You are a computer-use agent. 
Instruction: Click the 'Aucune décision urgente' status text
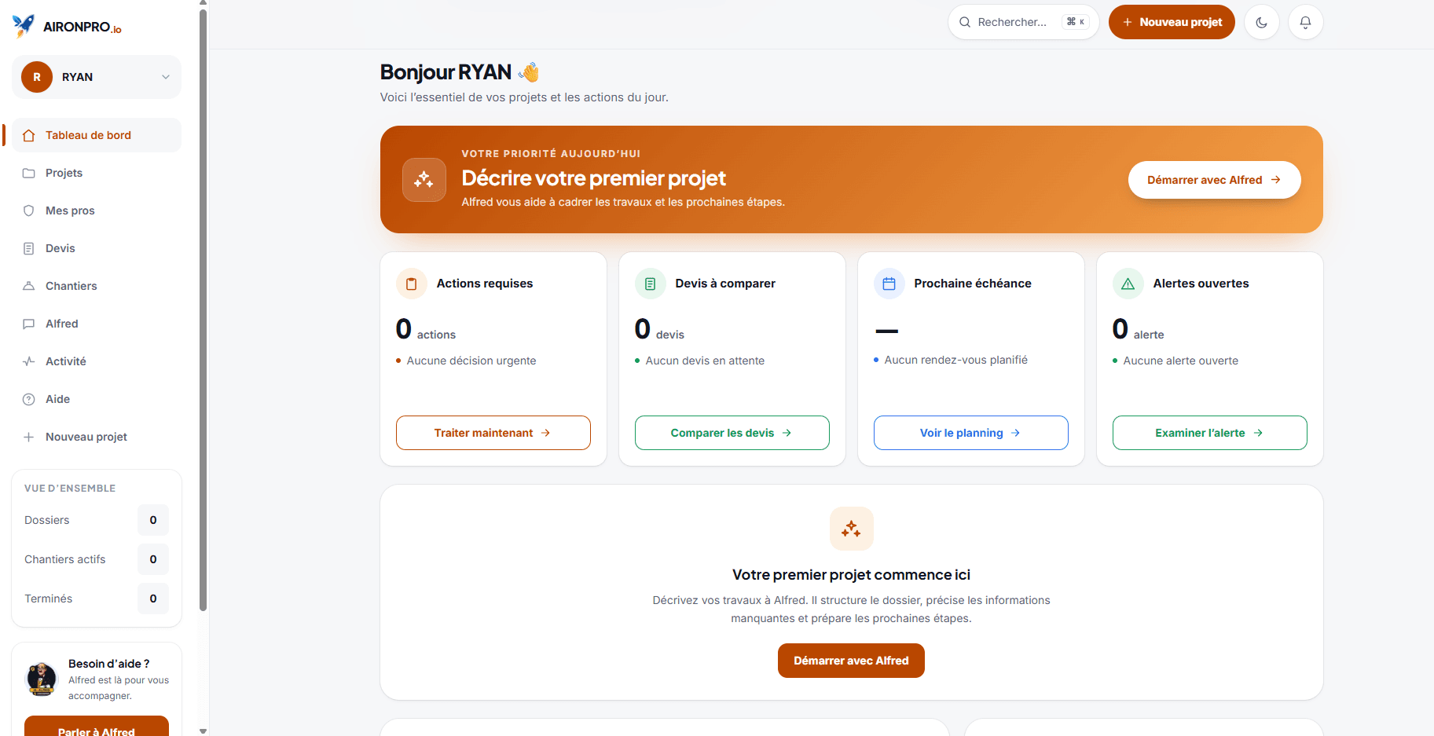point(471,361)
